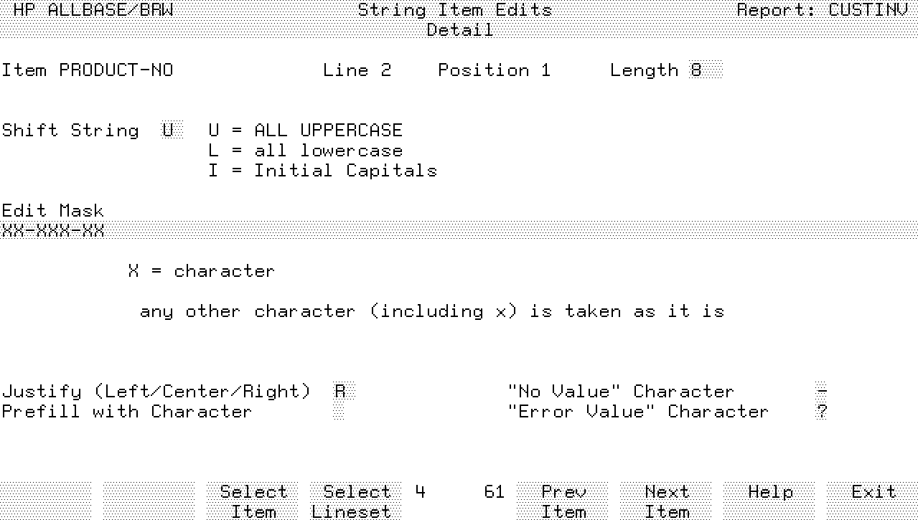
Task: Click the "L = all lowercase" option text
Action: [305, 151]
